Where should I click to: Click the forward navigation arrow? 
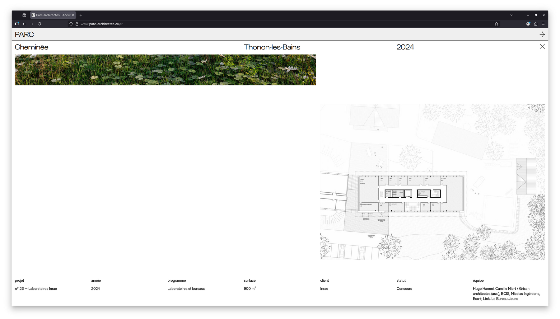click(x=32, y=24)
